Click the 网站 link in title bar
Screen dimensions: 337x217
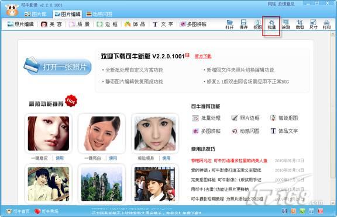coord(271,4)
